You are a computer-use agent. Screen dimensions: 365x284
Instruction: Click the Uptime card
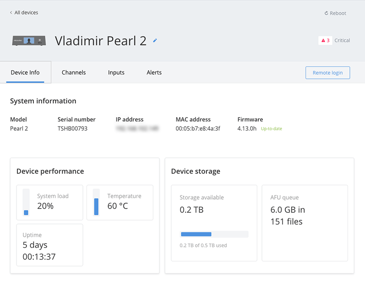pyautogui.click(x=49, y=245)
